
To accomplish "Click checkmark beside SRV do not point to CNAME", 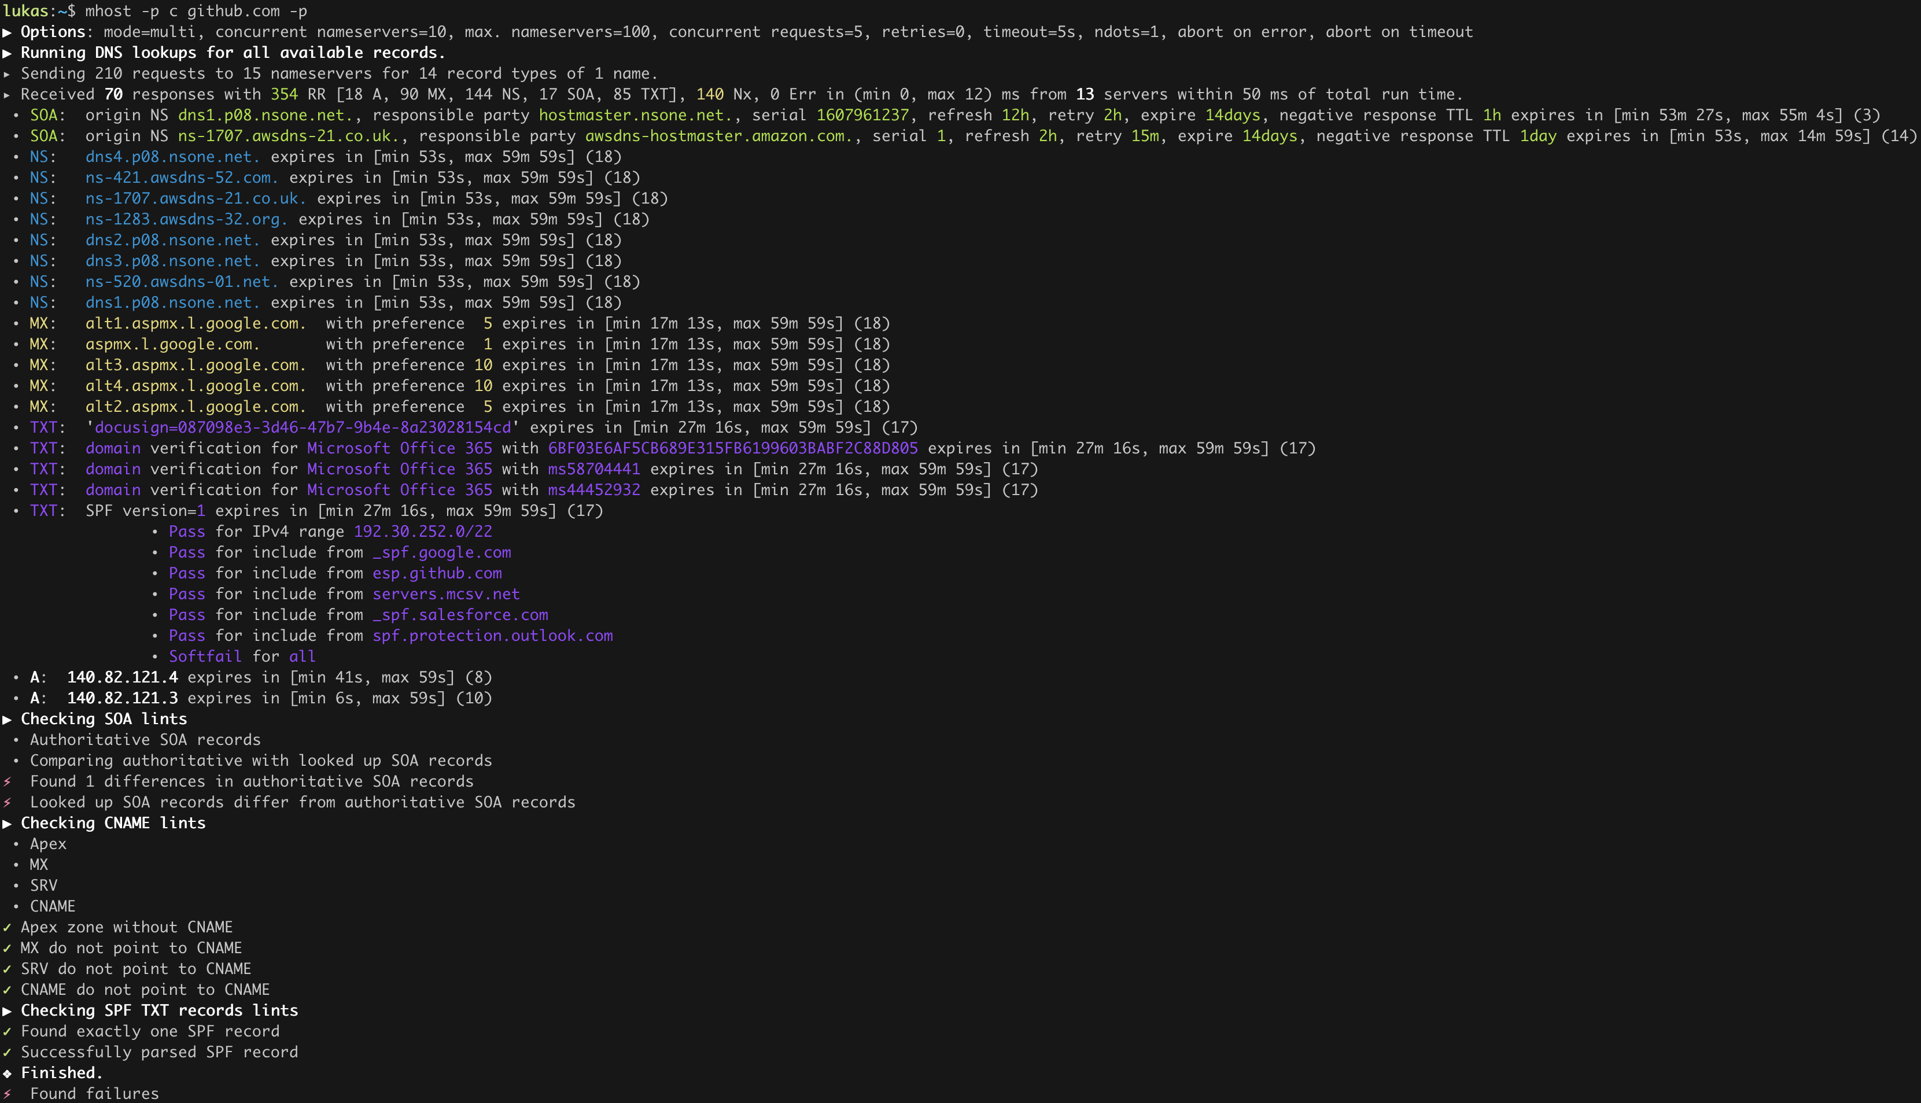I will pyautogui.click(x=7, y=969).
